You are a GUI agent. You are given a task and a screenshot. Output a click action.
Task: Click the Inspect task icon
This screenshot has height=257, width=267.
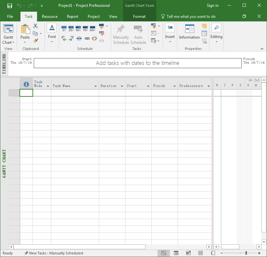[154, 26]
